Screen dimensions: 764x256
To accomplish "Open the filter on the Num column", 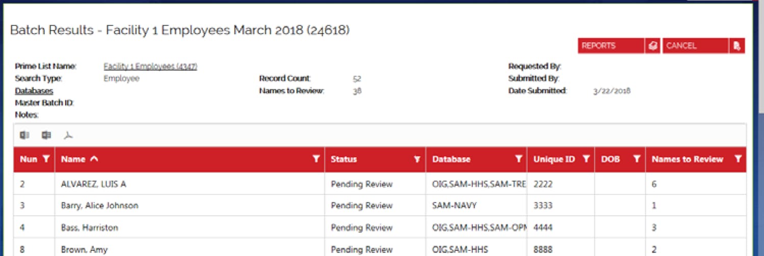I will (46, 159).
